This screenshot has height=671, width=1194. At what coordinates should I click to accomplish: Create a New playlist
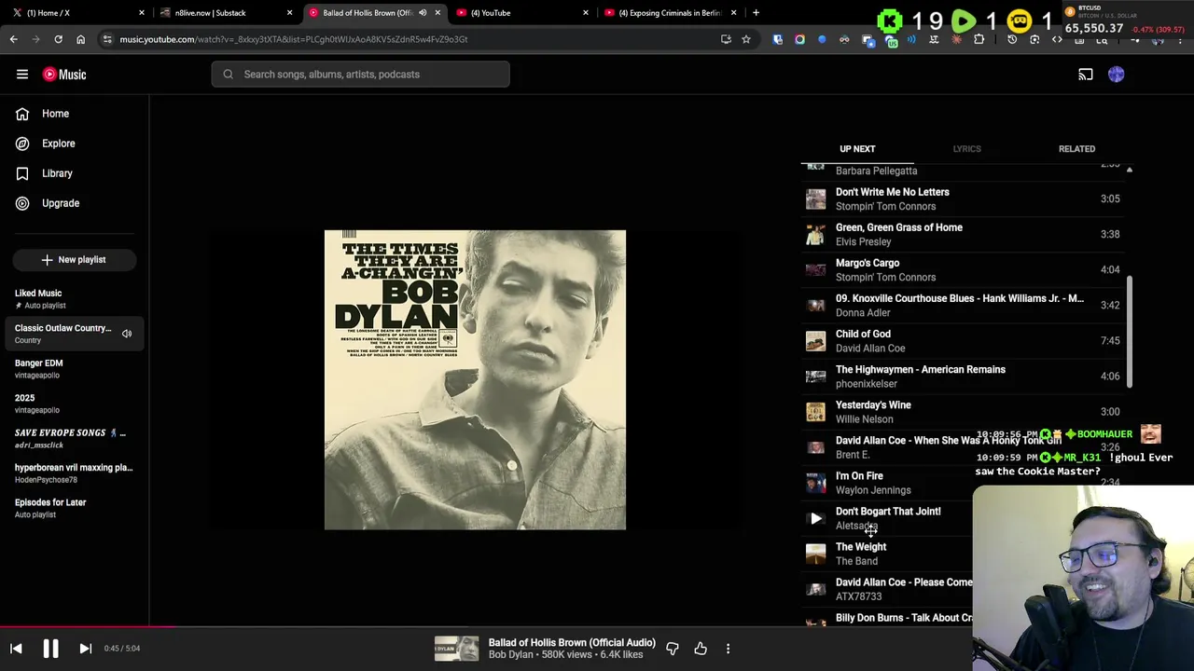point(75,260)
